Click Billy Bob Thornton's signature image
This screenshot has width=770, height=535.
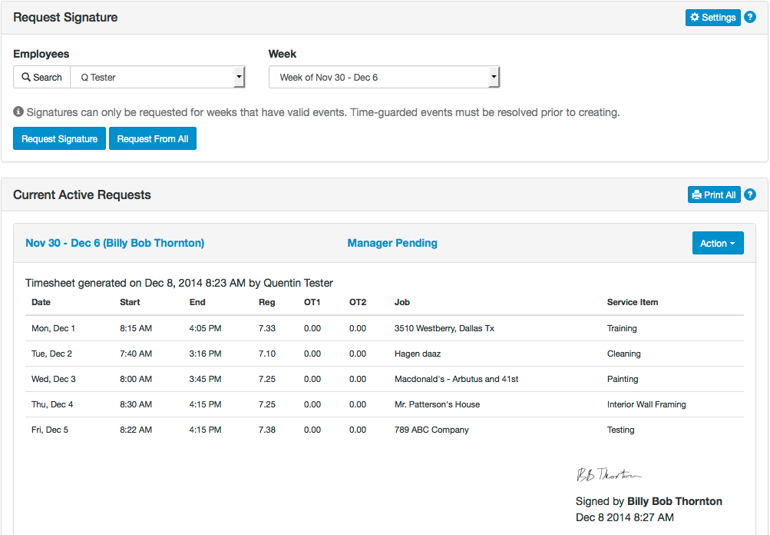click(x=609, y=474)
